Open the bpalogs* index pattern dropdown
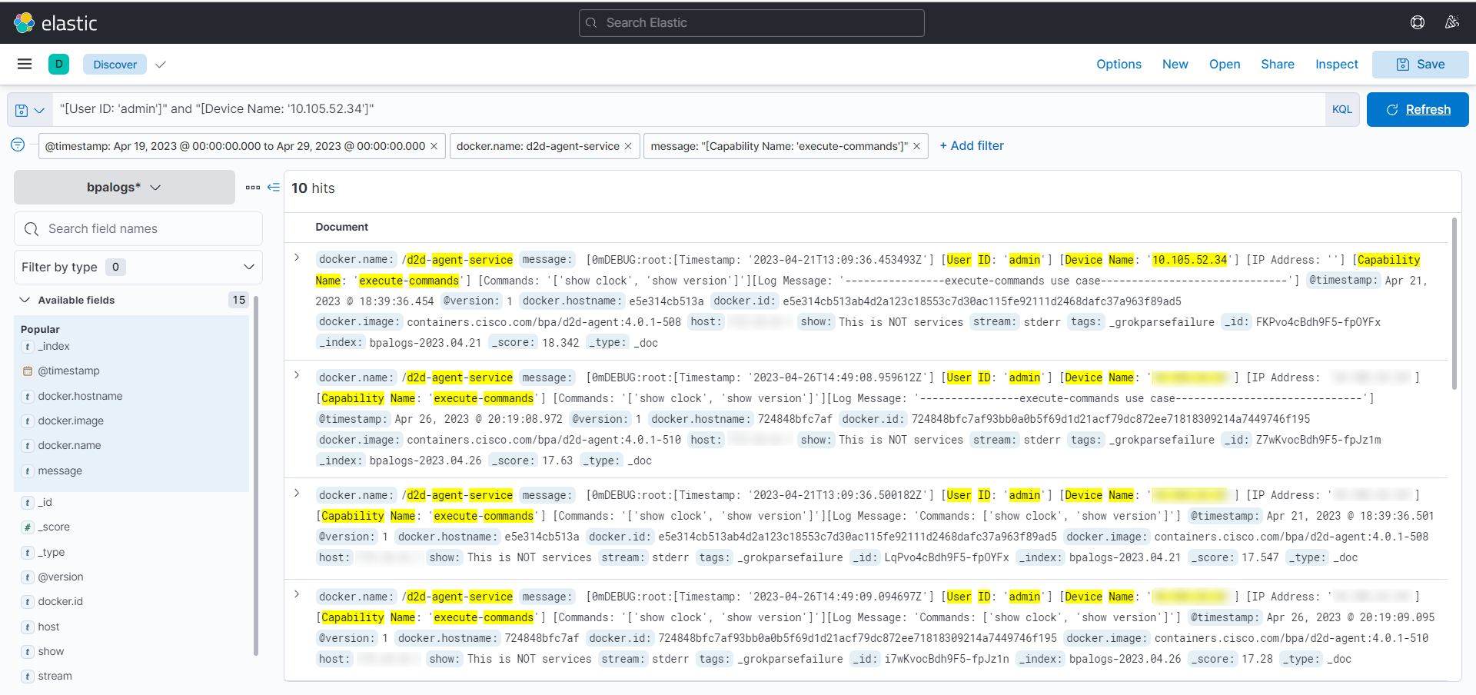 125,188
